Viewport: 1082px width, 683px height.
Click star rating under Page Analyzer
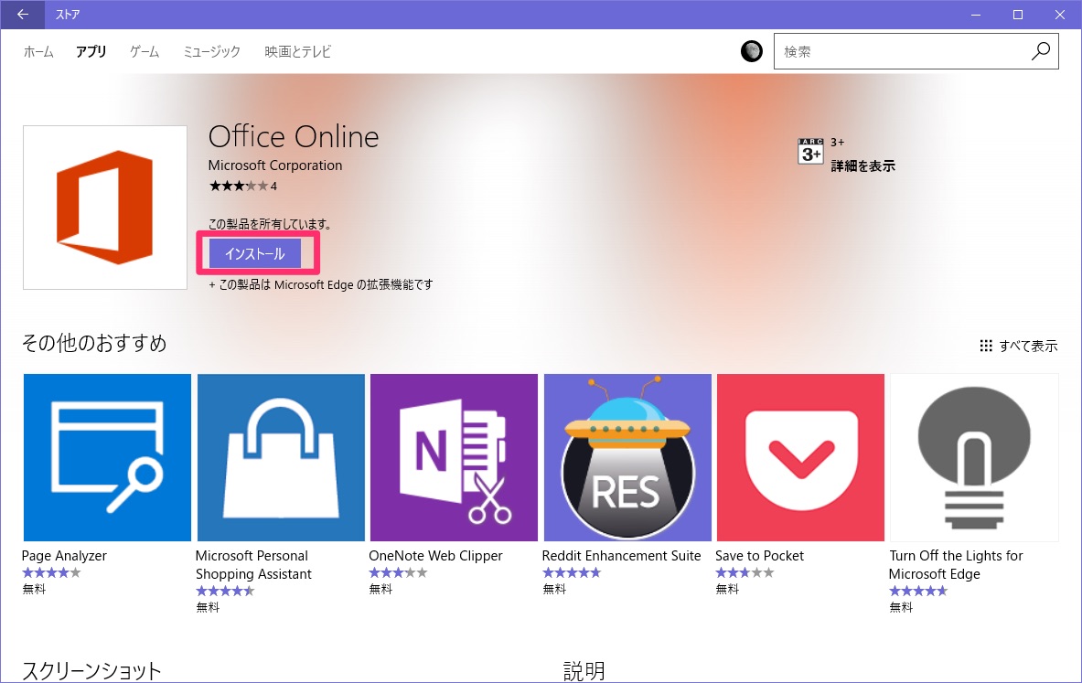click(51, 572)
